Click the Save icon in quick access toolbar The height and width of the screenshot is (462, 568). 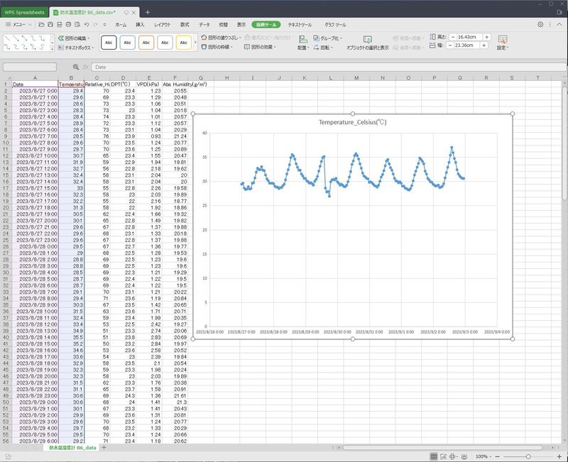[51, 24]
